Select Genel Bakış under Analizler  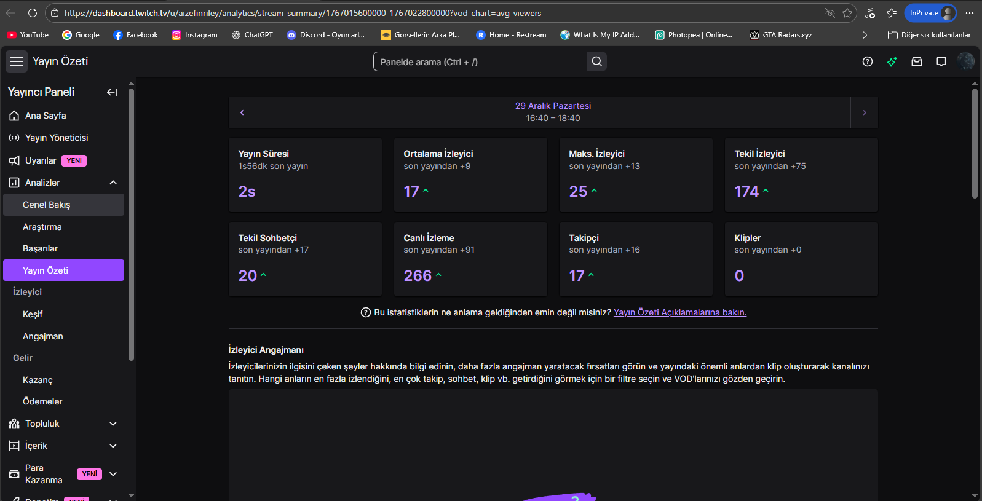pyautogui.click(x=63, y=205)
